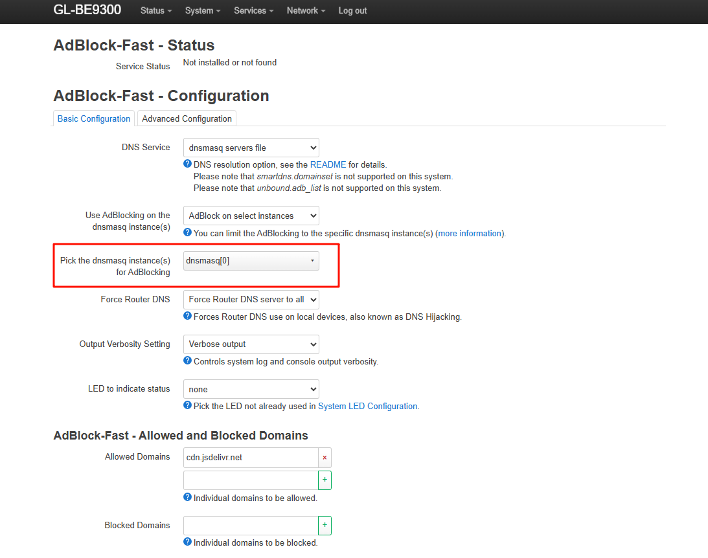708x558 pixels.
Task: Open the LED to indicate status dropdown
Action: tap(251, 389)
